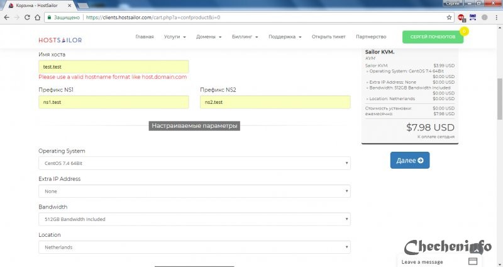
Task: Click red adblock extension icon
Action: click(x=462, y=18)
